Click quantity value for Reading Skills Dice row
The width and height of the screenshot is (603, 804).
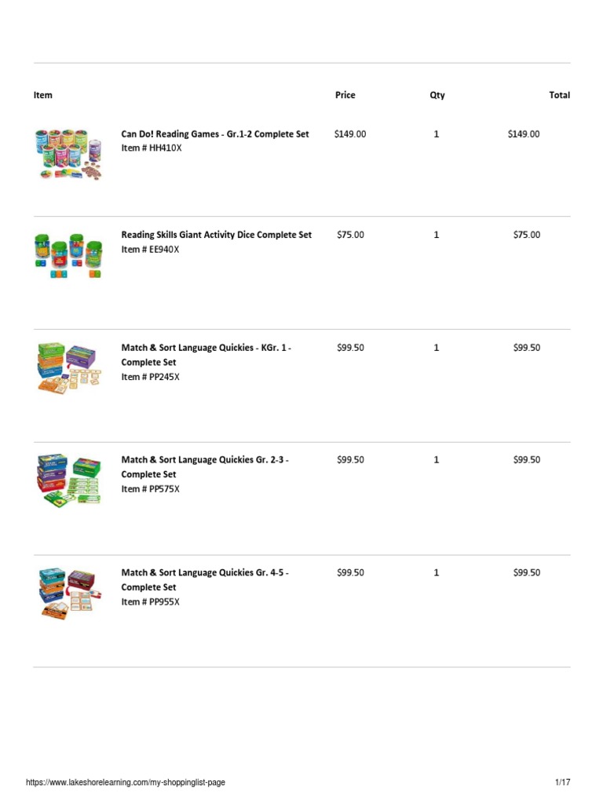(x=437, y=235)
